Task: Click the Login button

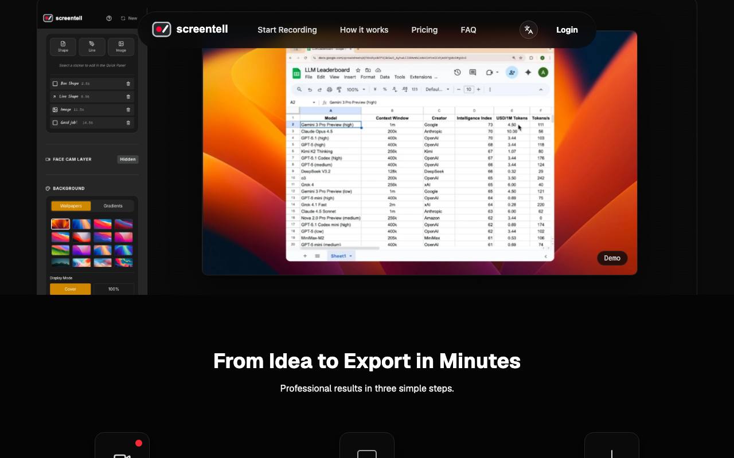Action: coord(567,30)
